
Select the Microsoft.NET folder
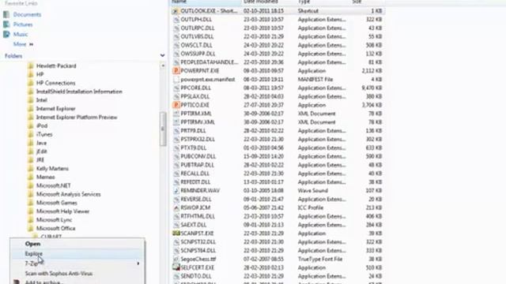[53, 185]
